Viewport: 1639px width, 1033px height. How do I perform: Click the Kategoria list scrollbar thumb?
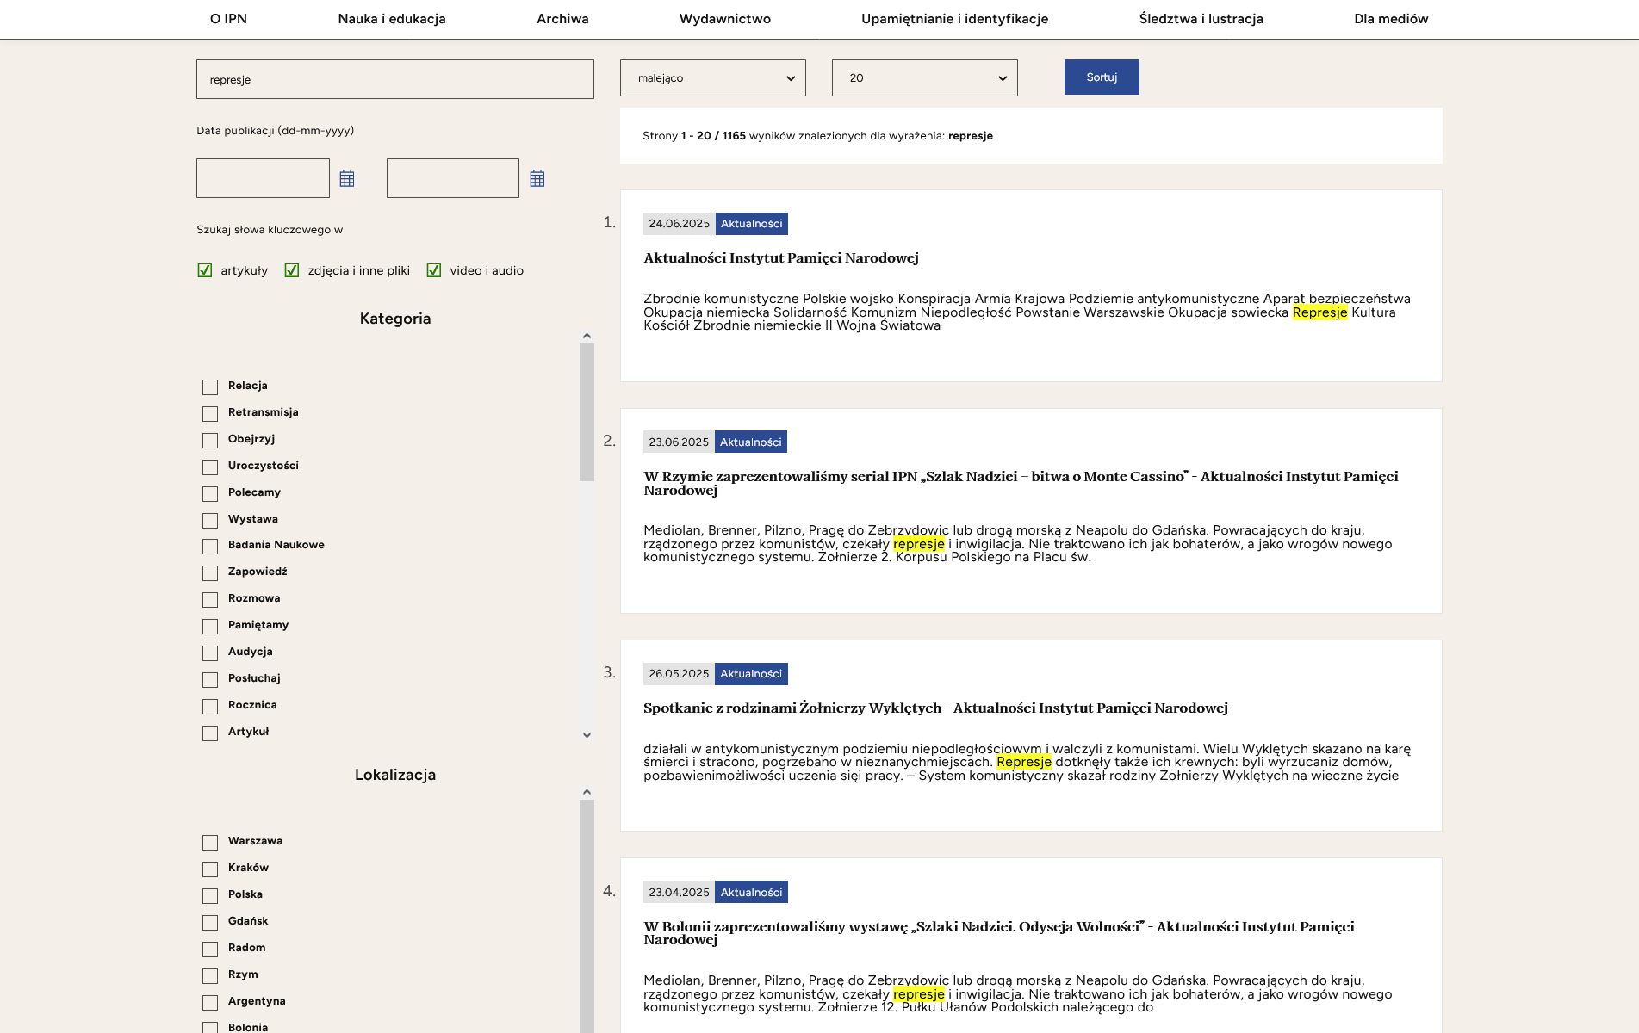pyautogui.click(x=587, y=411)
